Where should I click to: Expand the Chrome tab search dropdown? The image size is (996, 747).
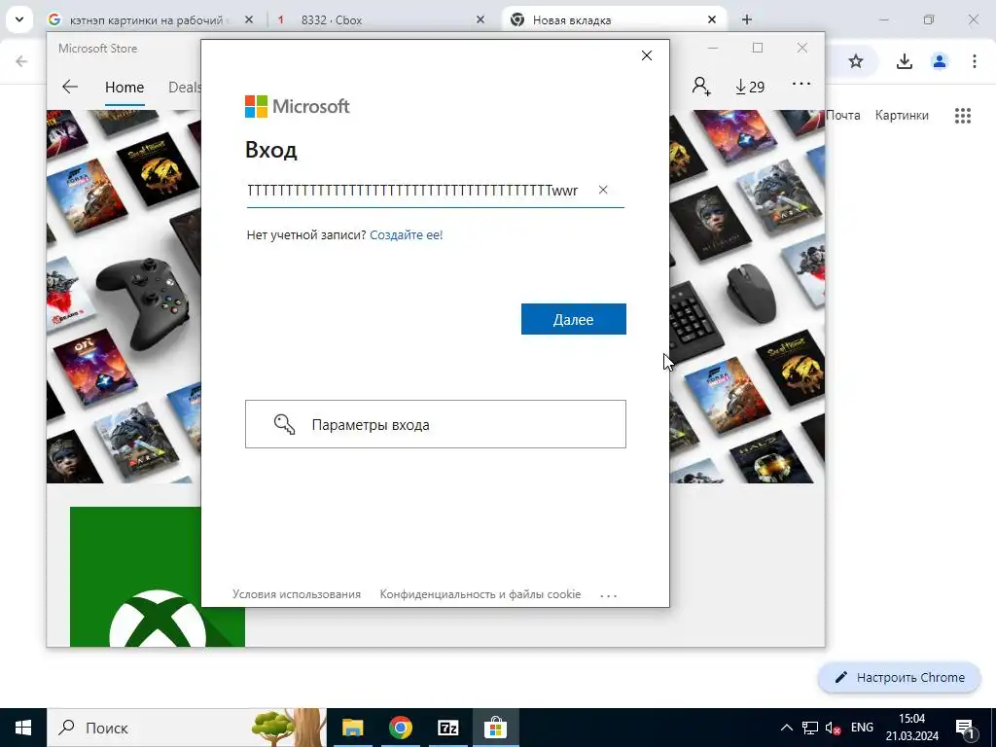[x=19, y=19]
